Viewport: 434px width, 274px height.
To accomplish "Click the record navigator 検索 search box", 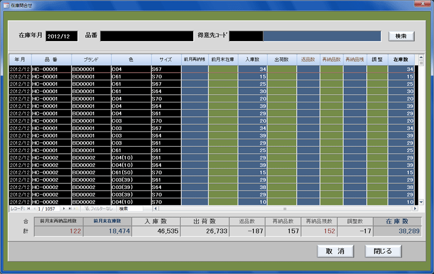I will 131,209.
